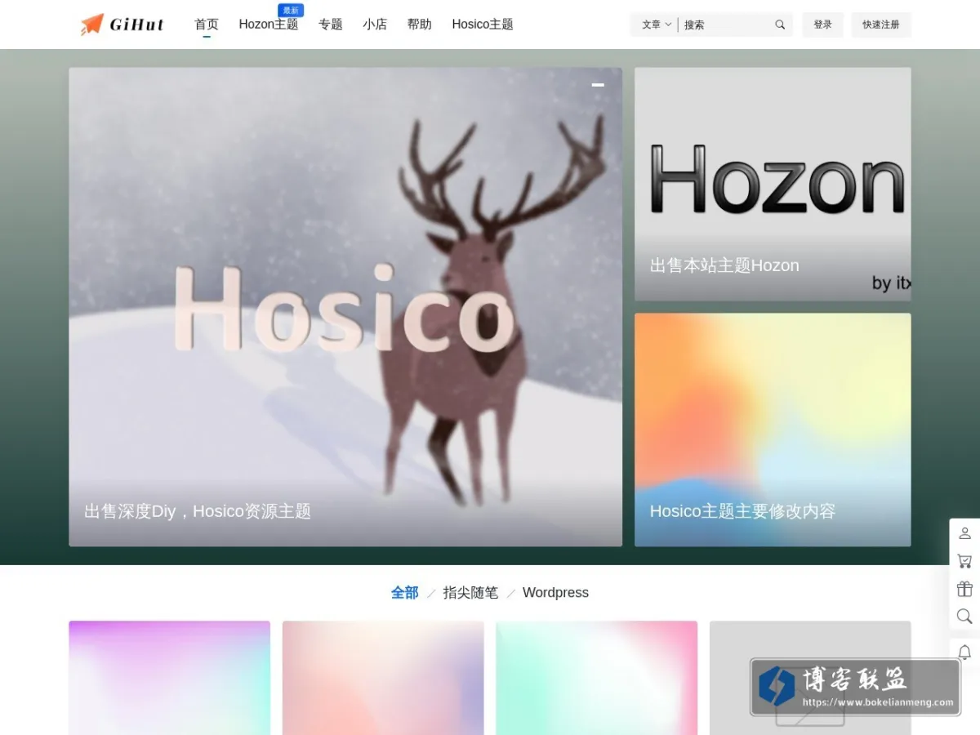
Task: Go to the 专题 menu item
Action: coord(331,24)
